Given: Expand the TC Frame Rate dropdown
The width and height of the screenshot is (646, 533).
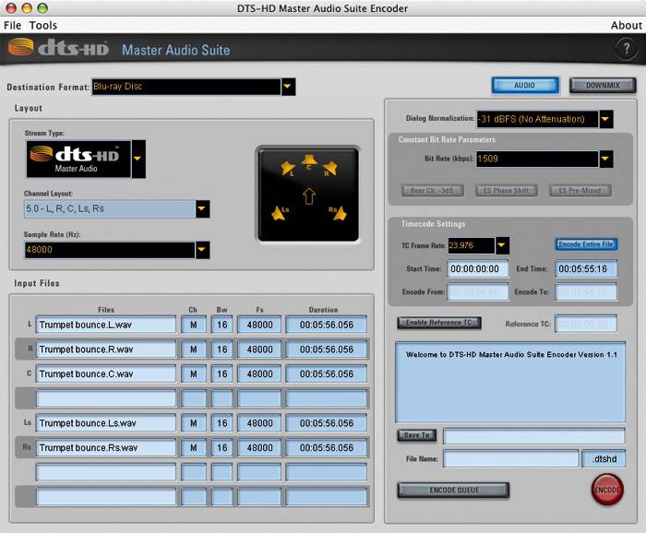Looking at the screenshot, I should (502, 245).
